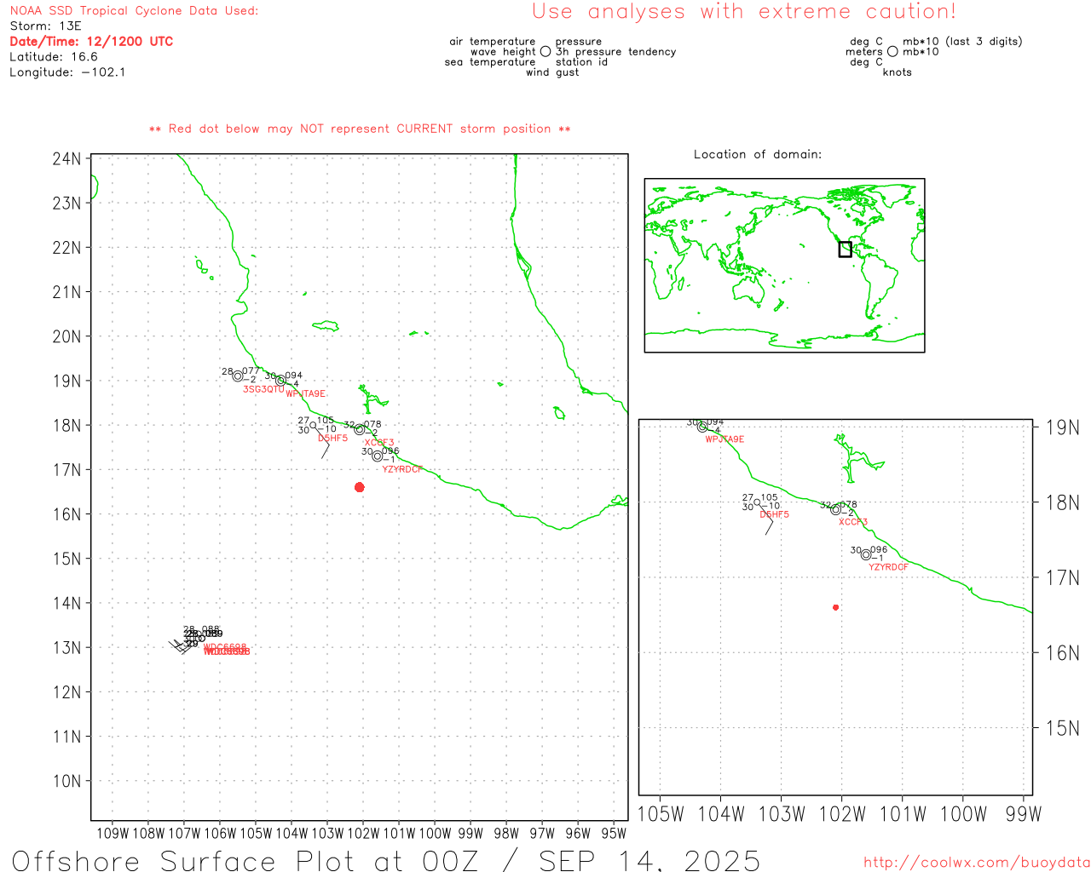Select D5HF5 station circle in inset map

coord(757,502)
